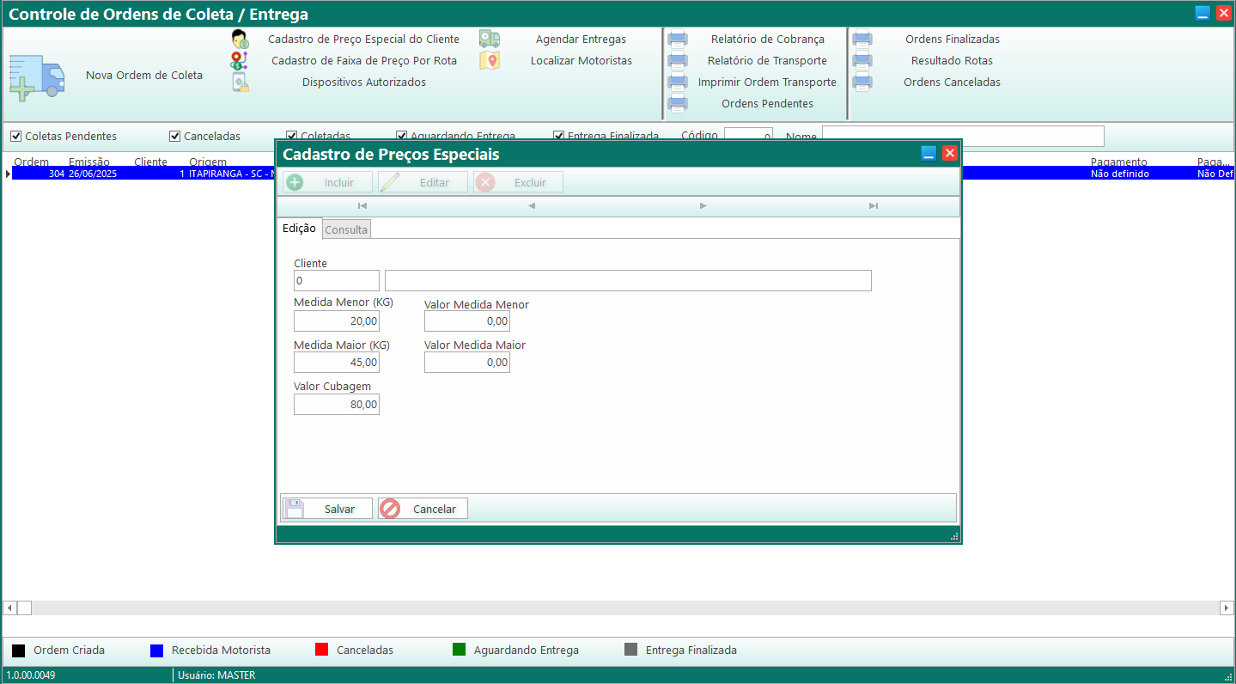This screenshot has width=1236, height=684.
Task: Uncheck the Coletas Pendentes checkbox
Action: click(15, 137)
